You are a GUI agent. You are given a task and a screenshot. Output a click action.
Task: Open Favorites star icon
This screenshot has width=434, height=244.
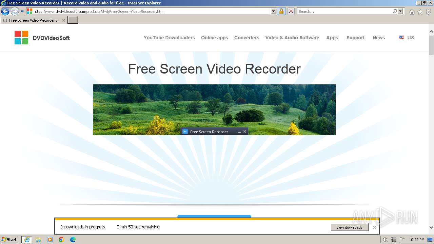tap(420, 12)
